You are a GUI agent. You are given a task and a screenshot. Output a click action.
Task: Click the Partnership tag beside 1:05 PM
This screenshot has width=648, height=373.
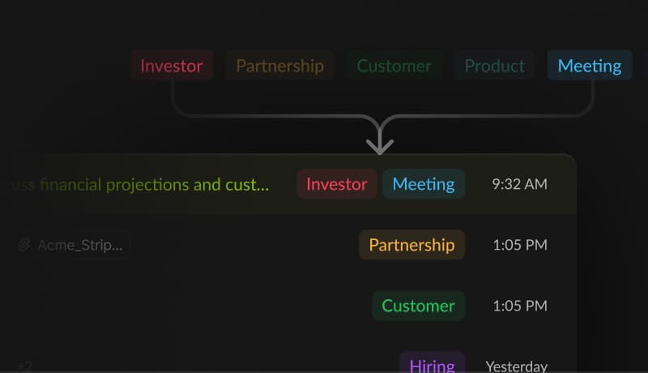[x=411, y=245]
